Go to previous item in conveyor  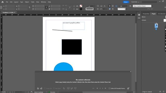[100, 88]
